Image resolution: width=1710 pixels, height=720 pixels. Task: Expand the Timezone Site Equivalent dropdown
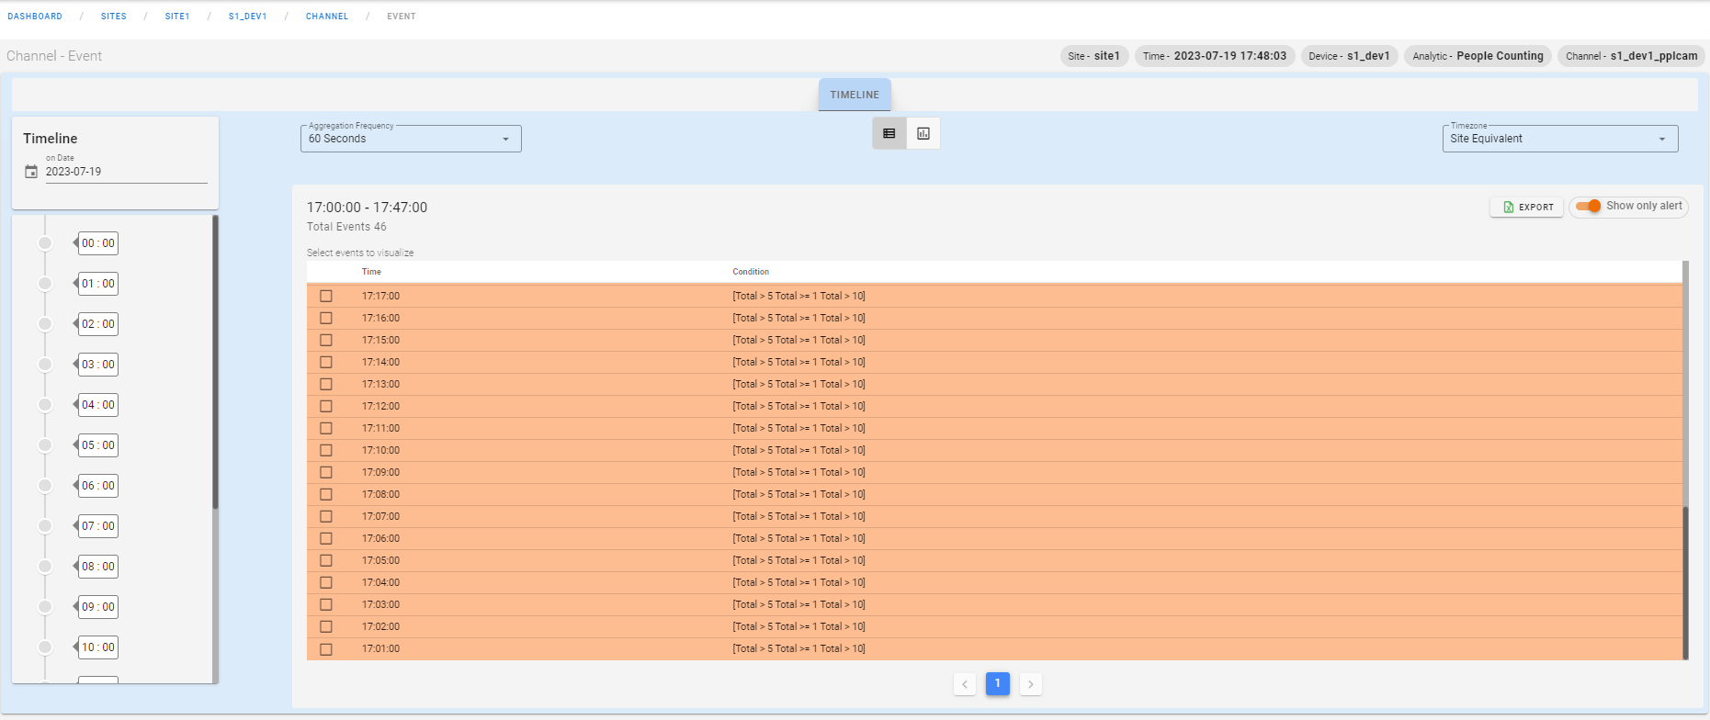click(x=1559, y=139)
